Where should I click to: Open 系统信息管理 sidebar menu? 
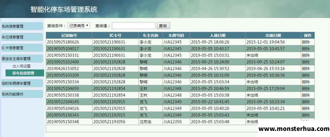pyautogui.click(x=22, y=26)
